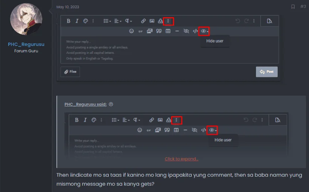
Task: Click crossed-out eye spoiler icon, quoted editor
Action: coord(195,130)
